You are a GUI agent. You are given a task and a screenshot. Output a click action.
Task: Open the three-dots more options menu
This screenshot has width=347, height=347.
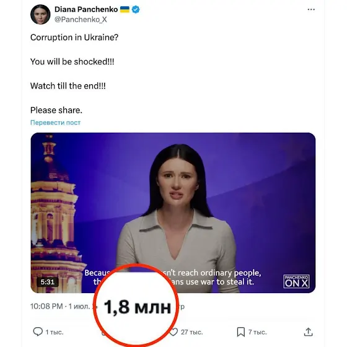311,9
